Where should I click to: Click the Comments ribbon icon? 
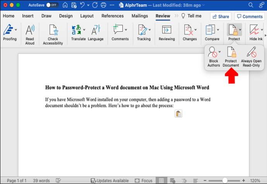coord(118,29)
